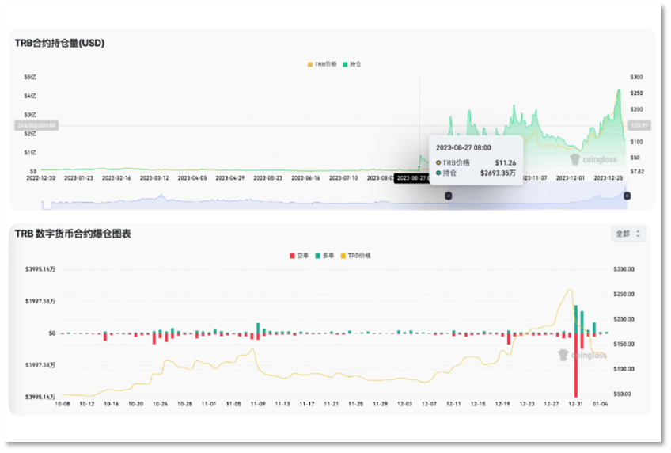Screen dimensions: 671x453
Task: Click the 2023-08-27 crosshair date label
Action: tap(411, 178)
